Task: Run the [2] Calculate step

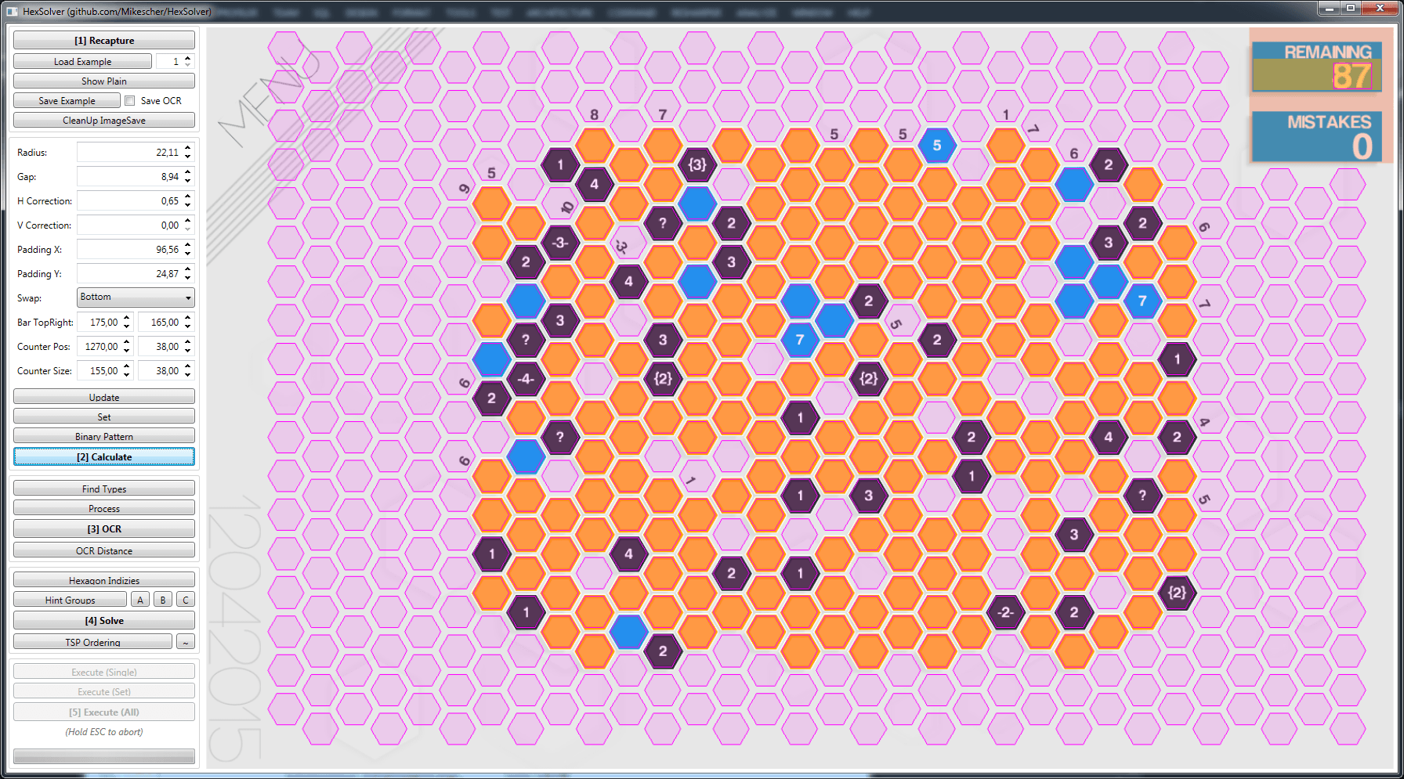Action: (x=104, y=457)
